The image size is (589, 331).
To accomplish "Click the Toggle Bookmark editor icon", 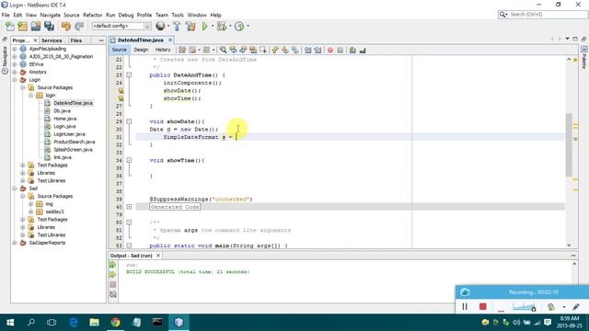I will pyautogui.click(x=295, y=50).
